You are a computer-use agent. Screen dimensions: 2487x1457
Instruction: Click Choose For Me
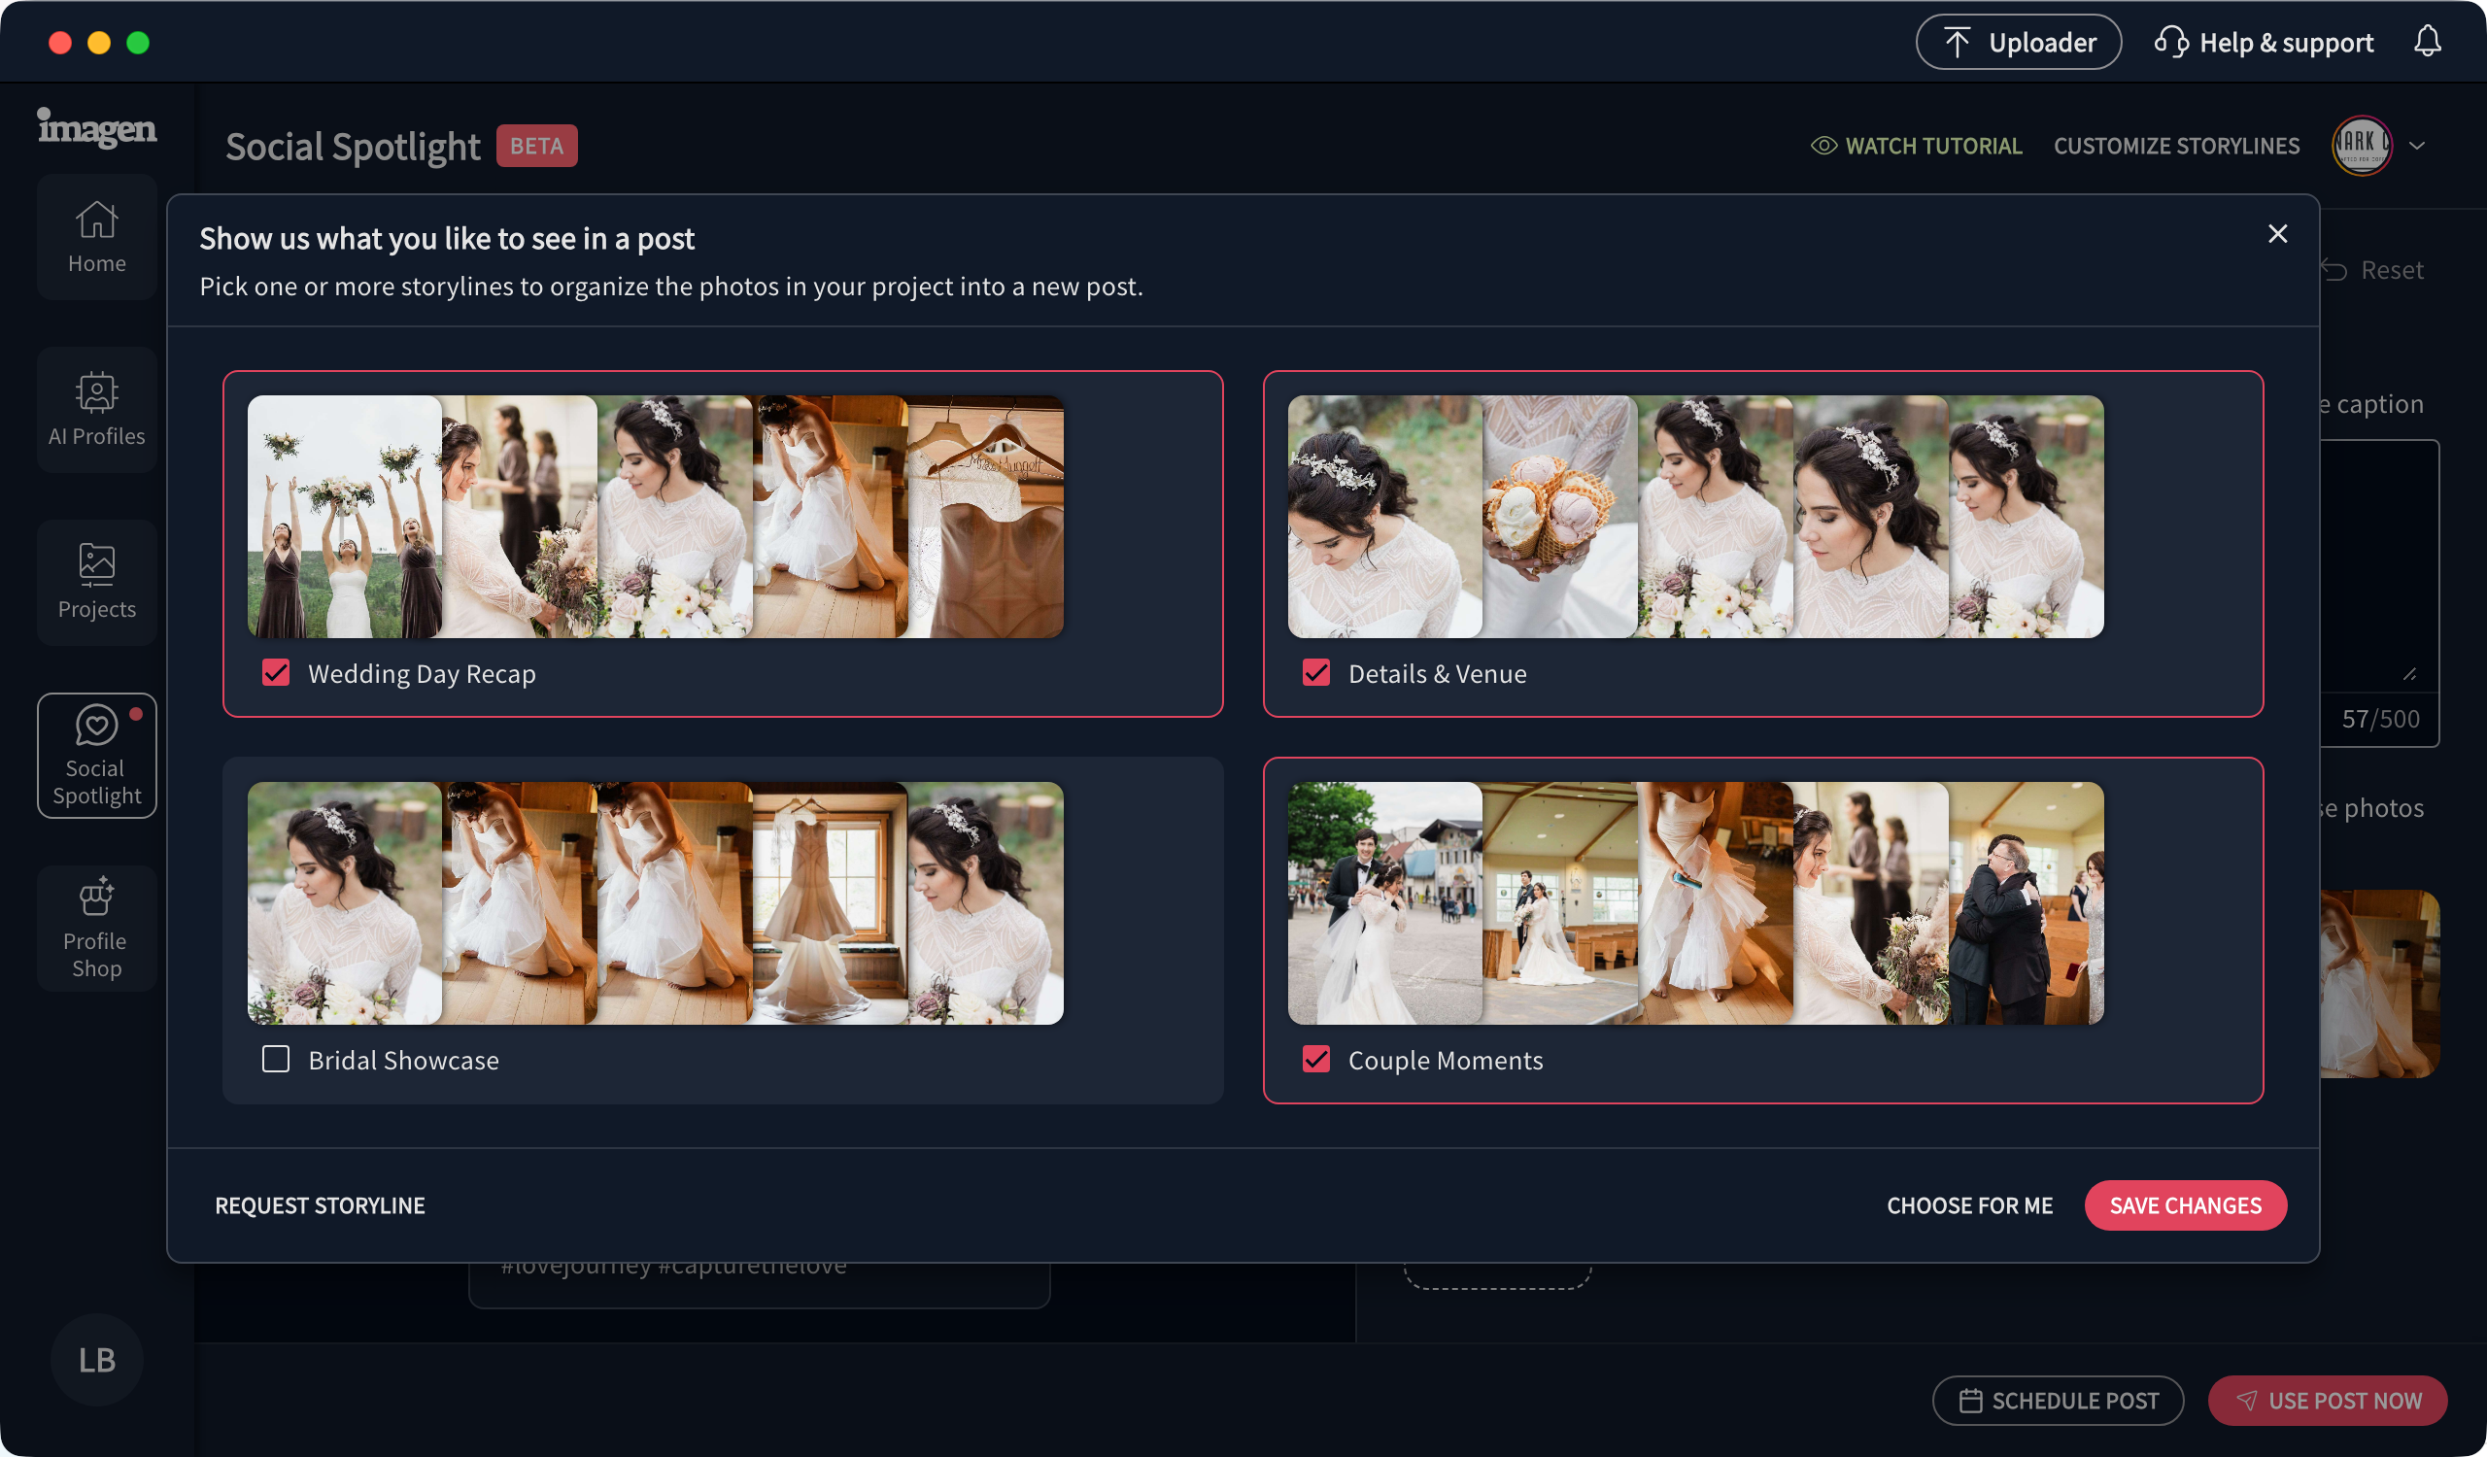1969,1205
